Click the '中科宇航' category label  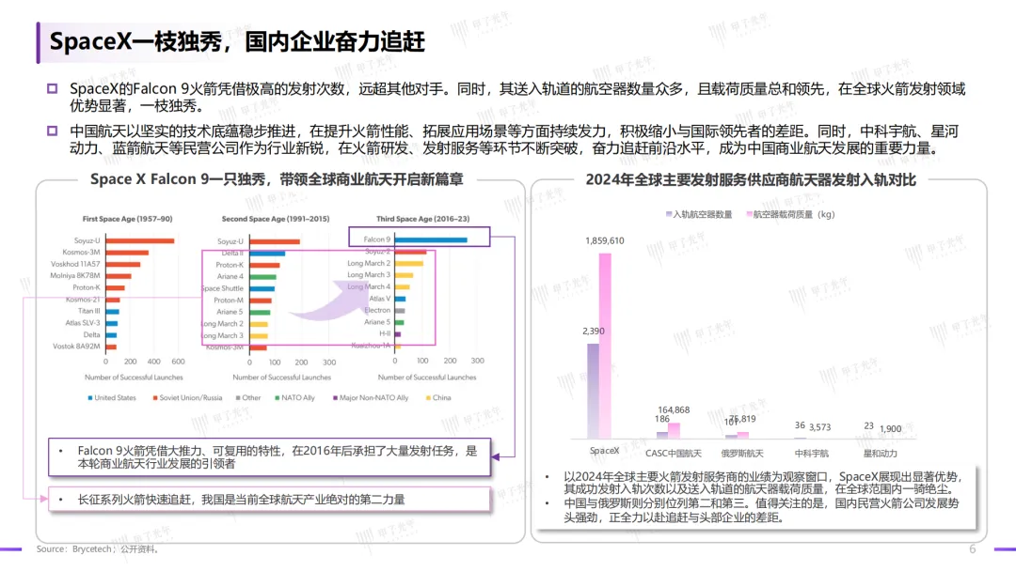point(812,454)
